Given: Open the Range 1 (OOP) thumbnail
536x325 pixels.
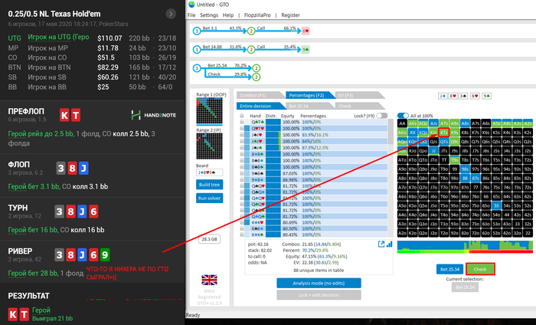Looking at the screenshot, I should (209, 110).
